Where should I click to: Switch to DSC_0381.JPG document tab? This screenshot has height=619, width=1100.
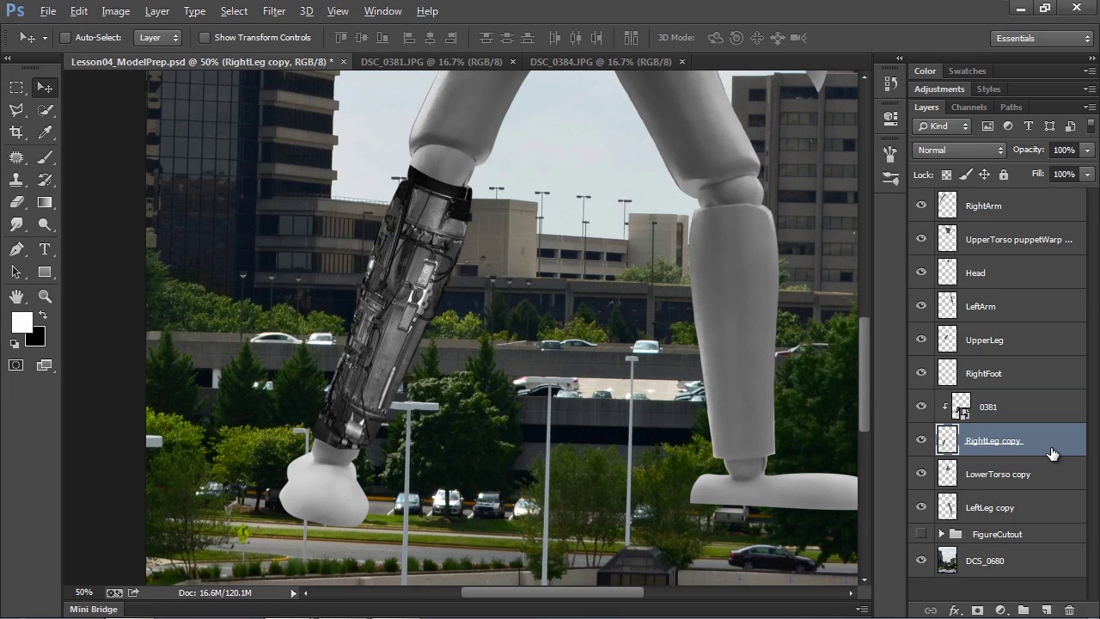(431, 62)
